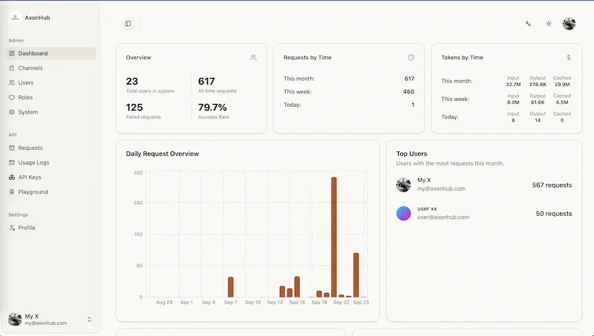Click the tallest Sep 21 chart bar
Viewport: 594px width, 336px height.
[x=333, y=237]
